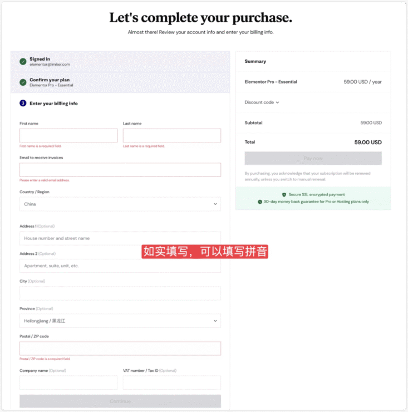Focus the Email to receive invoices field
This screenshot has width=408, height=412.
120,170
